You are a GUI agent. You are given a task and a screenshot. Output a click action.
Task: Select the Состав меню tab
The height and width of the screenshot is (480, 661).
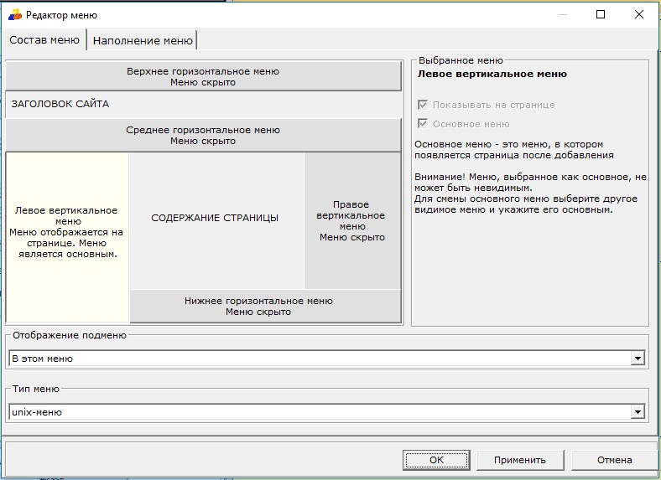coord(44,40)
